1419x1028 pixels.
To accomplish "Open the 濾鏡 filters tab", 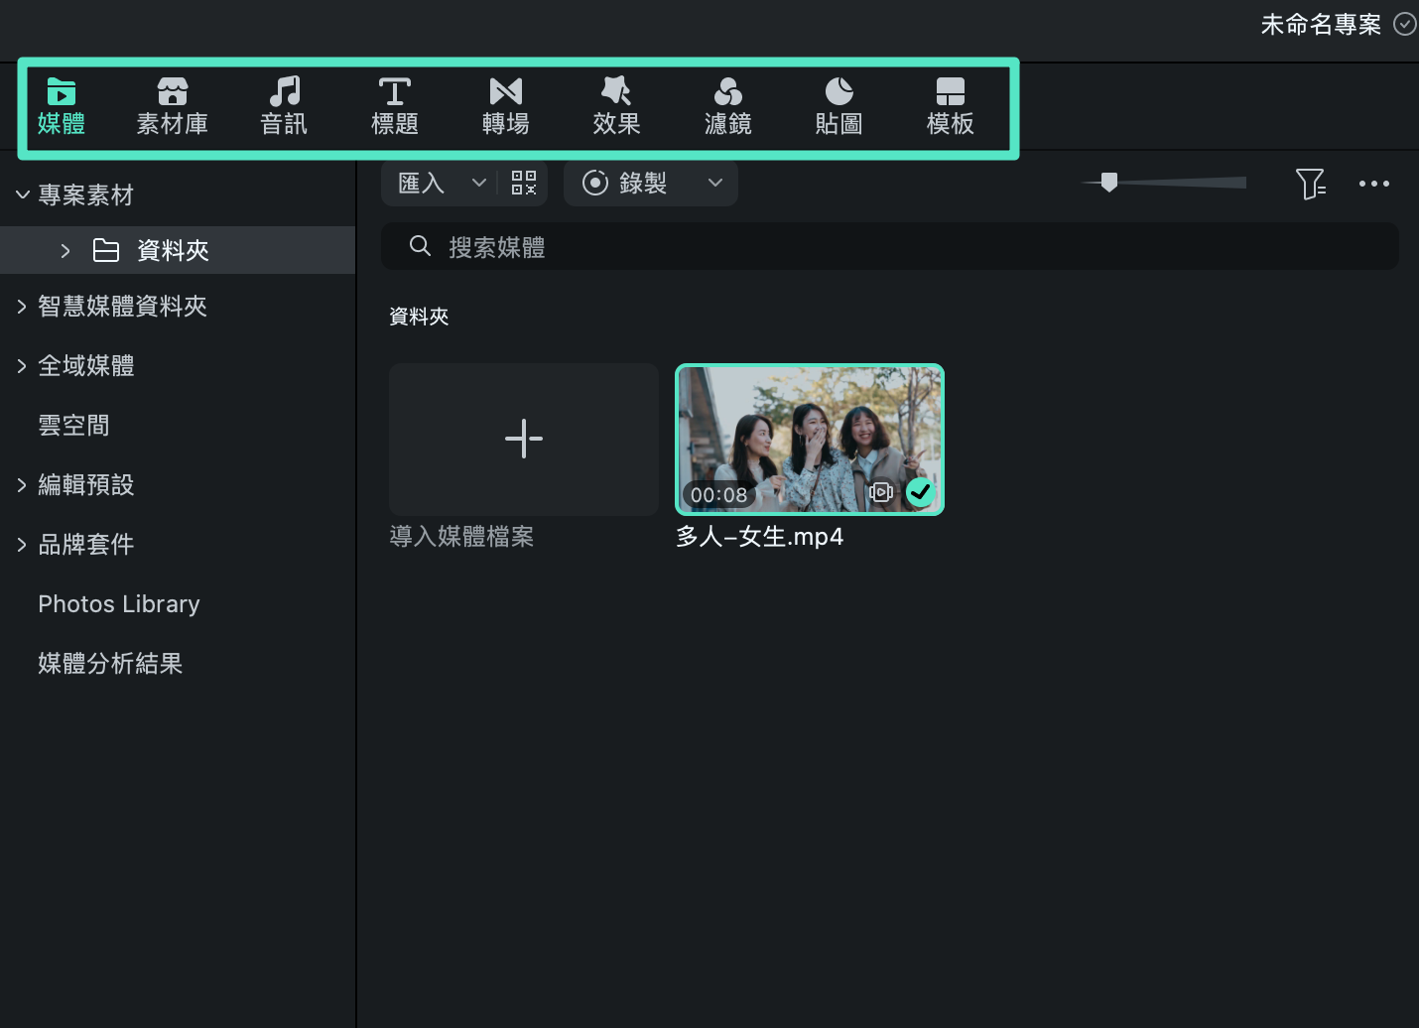I will pyautogui.click(x=728, y=107).
